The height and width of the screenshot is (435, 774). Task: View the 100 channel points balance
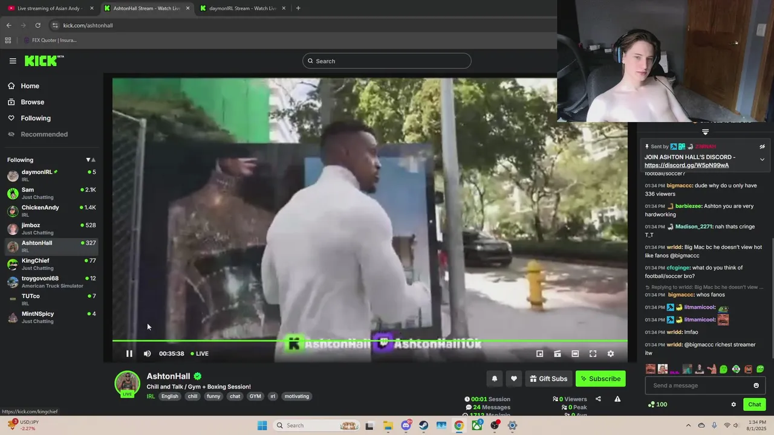click(657, 404)
